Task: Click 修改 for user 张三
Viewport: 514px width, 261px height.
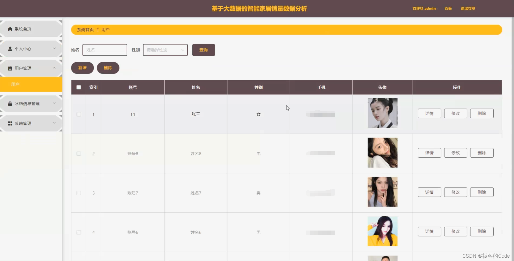Action: [456, 113]
